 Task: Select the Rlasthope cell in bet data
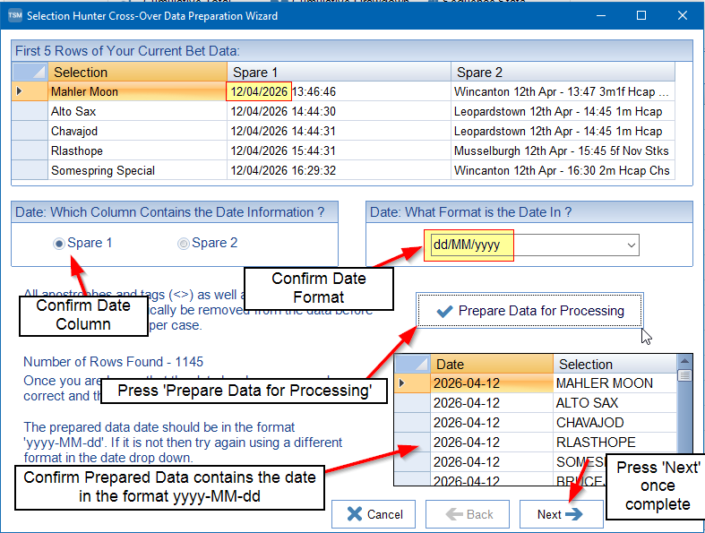[137, 150]
